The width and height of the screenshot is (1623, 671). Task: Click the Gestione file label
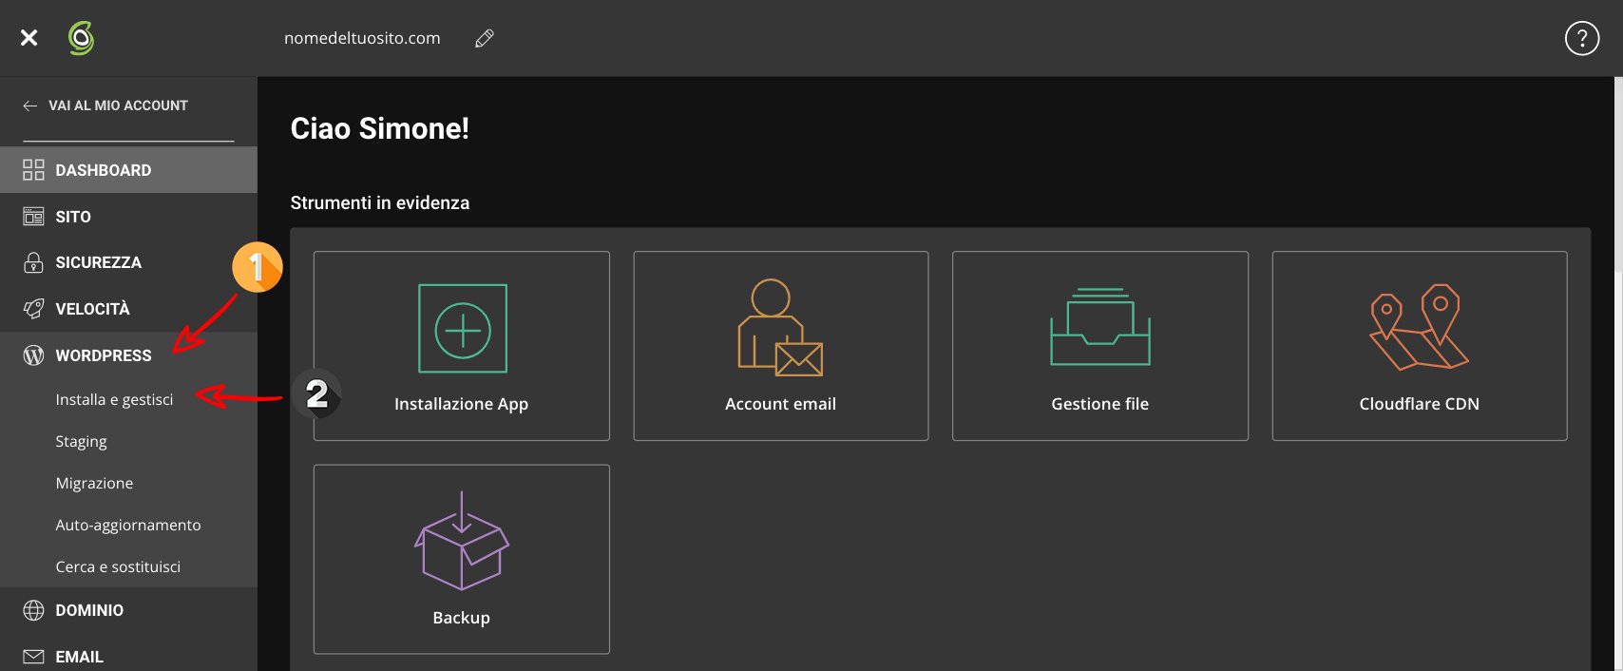coord(1099,404)
